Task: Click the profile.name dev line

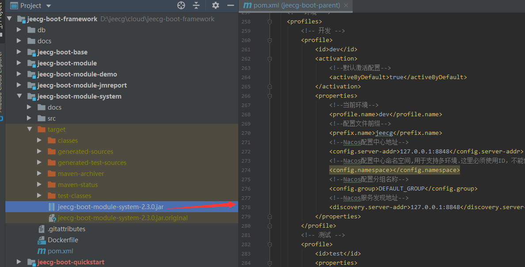Action: click(x=385, y=114)
